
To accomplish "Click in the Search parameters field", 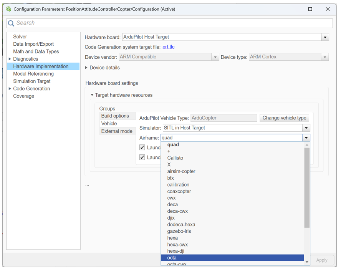I will pyautogui.click(x=173, y=23).
